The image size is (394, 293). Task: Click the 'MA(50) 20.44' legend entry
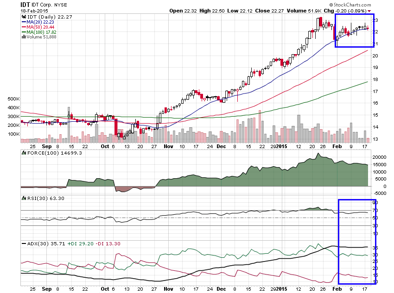click(40, 27)
